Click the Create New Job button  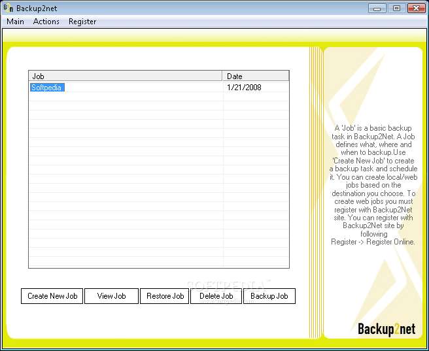click(x=52, y=296)
